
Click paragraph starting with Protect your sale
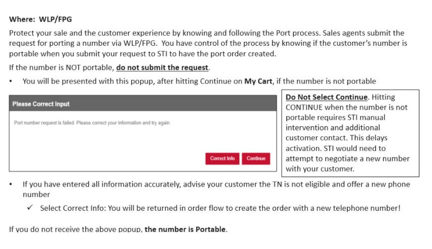[x=208, y=43]
